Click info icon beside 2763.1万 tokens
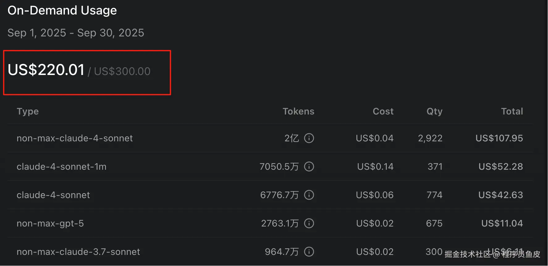 [309, 223]
